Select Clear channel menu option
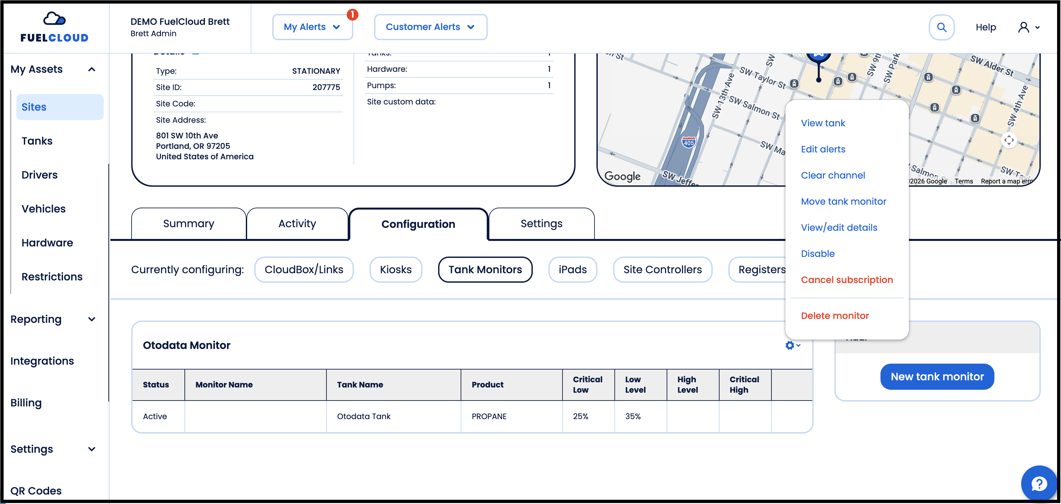Viewport: 1061px width, 504px height. pyautogui.click(x=832, y=175)
